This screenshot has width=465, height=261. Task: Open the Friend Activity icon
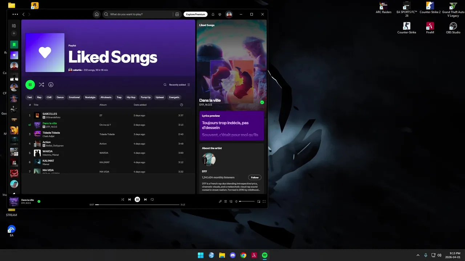[x=220, y=14]
